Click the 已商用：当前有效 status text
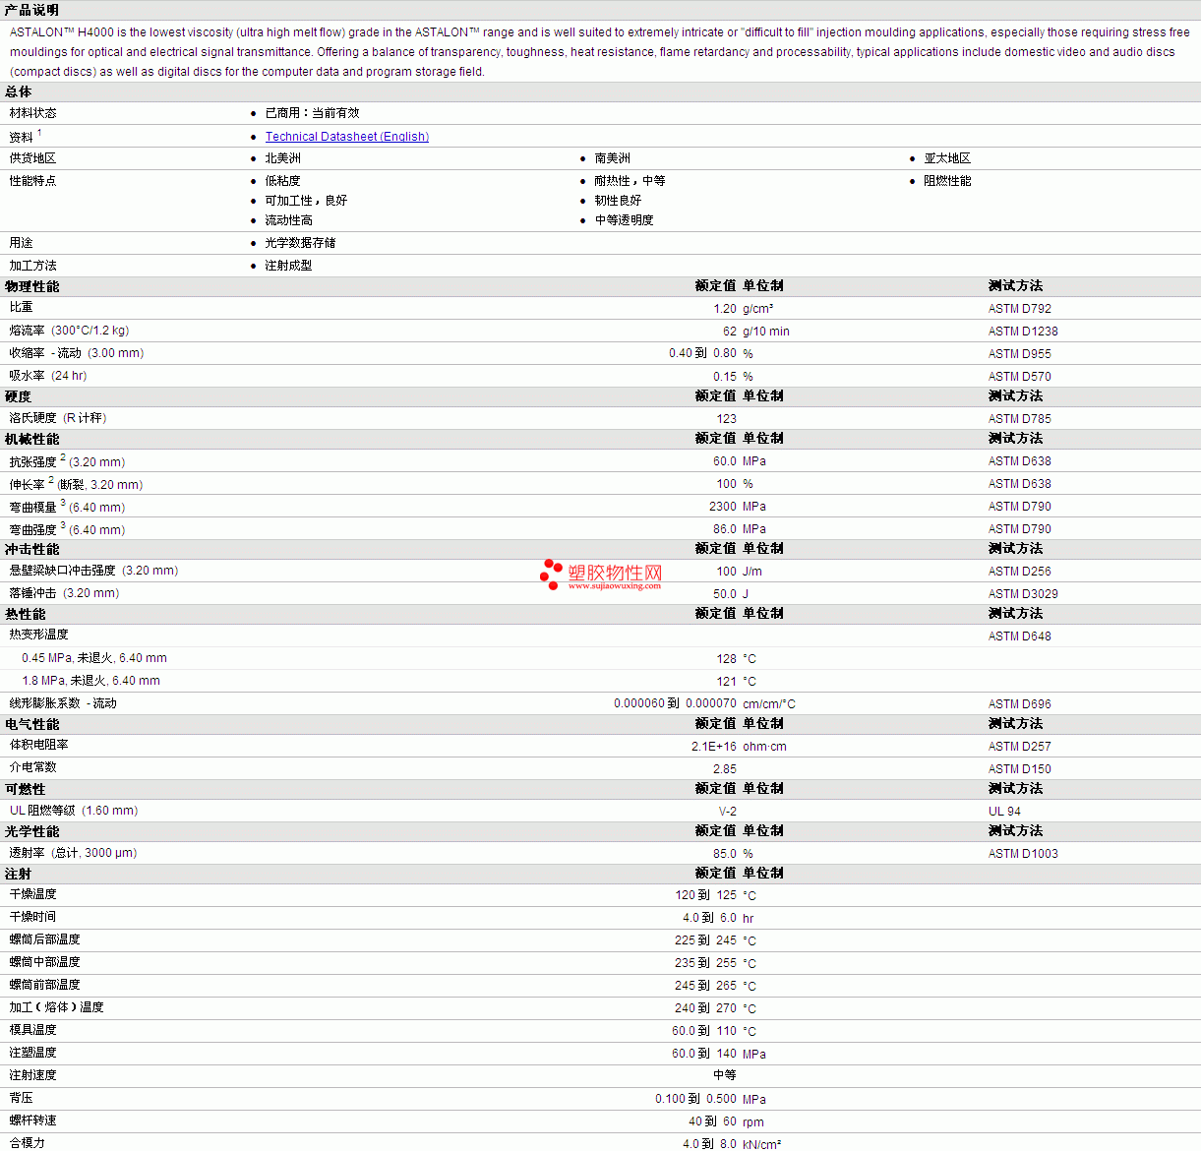 (x=312, y=113)
